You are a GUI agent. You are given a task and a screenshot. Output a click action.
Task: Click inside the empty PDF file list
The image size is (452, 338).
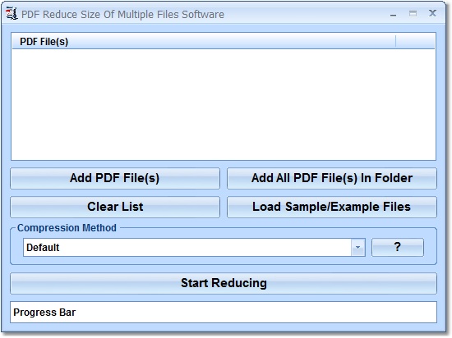pos(224,104)
